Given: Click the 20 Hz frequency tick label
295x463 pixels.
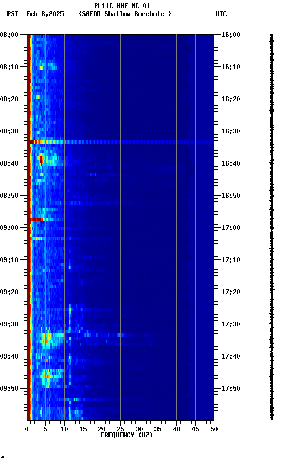Looking at the screenshot, I should tap(102, 429).
